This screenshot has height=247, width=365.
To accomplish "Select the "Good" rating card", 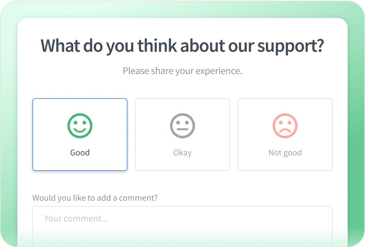I will (x=80, y=134).
